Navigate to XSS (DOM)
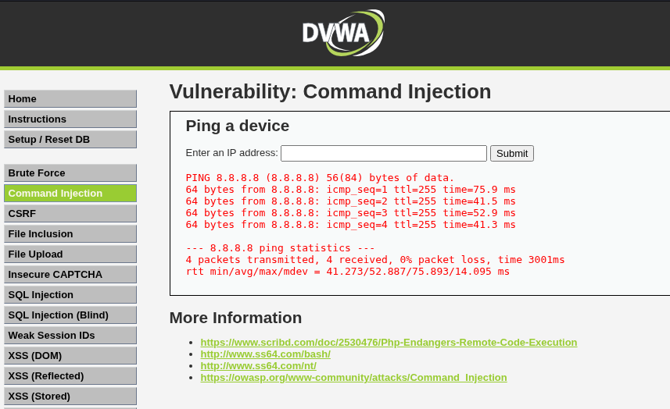 click(70, 356)
